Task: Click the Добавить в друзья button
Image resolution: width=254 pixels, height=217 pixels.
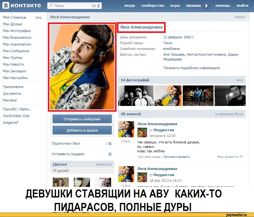Action: pos(82,130)
